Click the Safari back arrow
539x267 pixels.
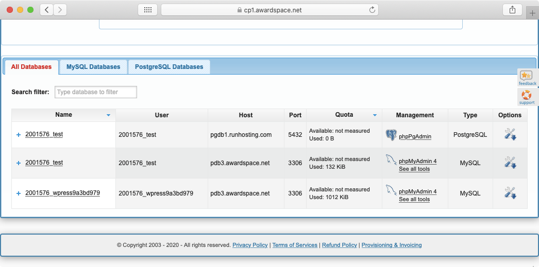coord(47,10)
